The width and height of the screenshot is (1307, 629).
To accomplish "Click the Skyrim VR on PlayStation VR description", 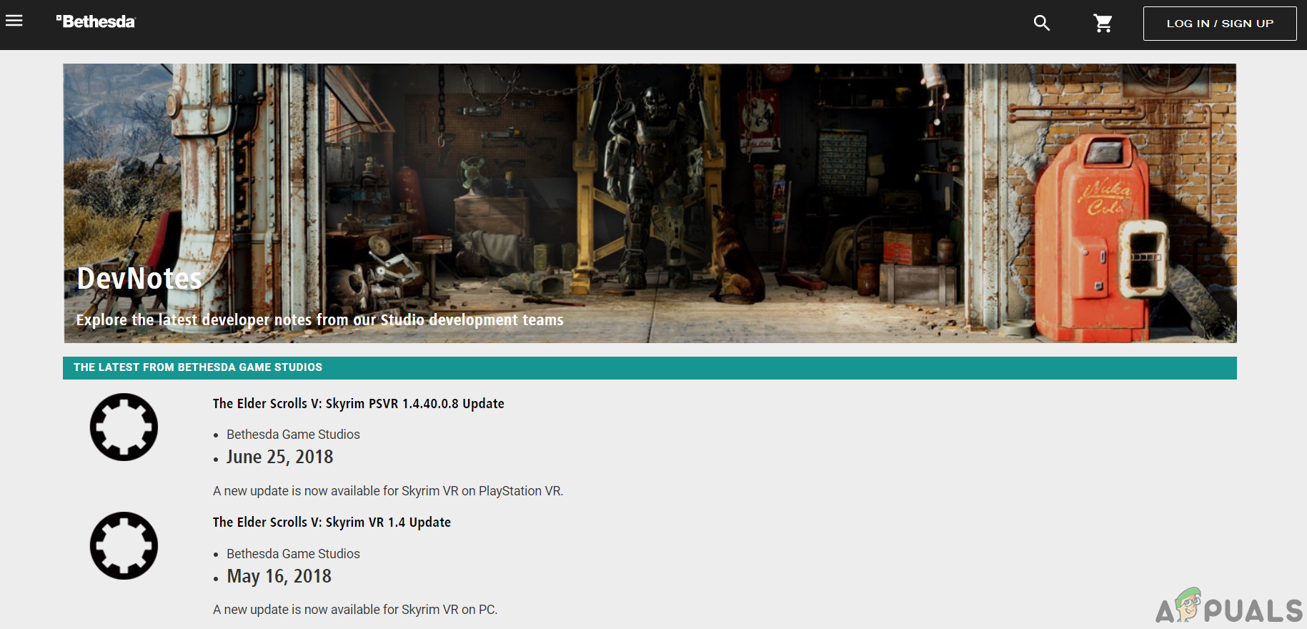I will pos(388,491).
